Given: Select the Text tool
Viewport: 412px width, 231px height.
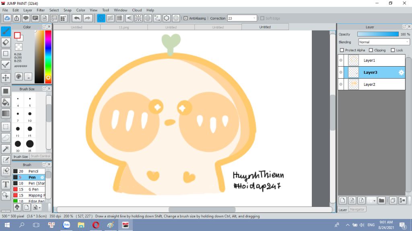Looking at the screenshot, I should [6, 184].
